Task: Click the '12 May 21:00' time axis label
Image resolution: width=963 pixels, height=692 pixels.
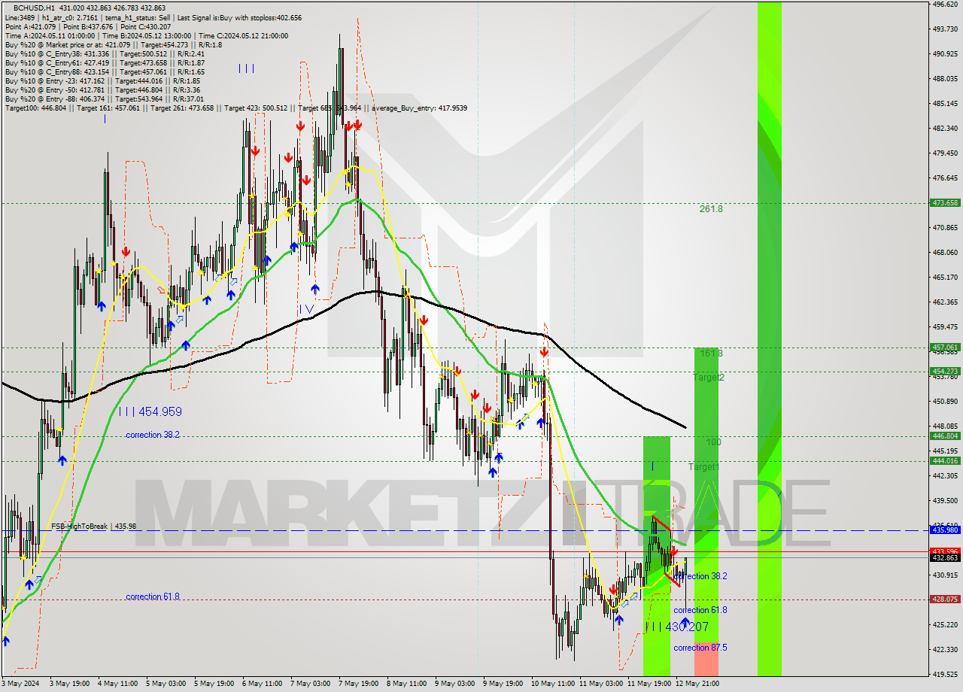Action: (x=697, y=684)
